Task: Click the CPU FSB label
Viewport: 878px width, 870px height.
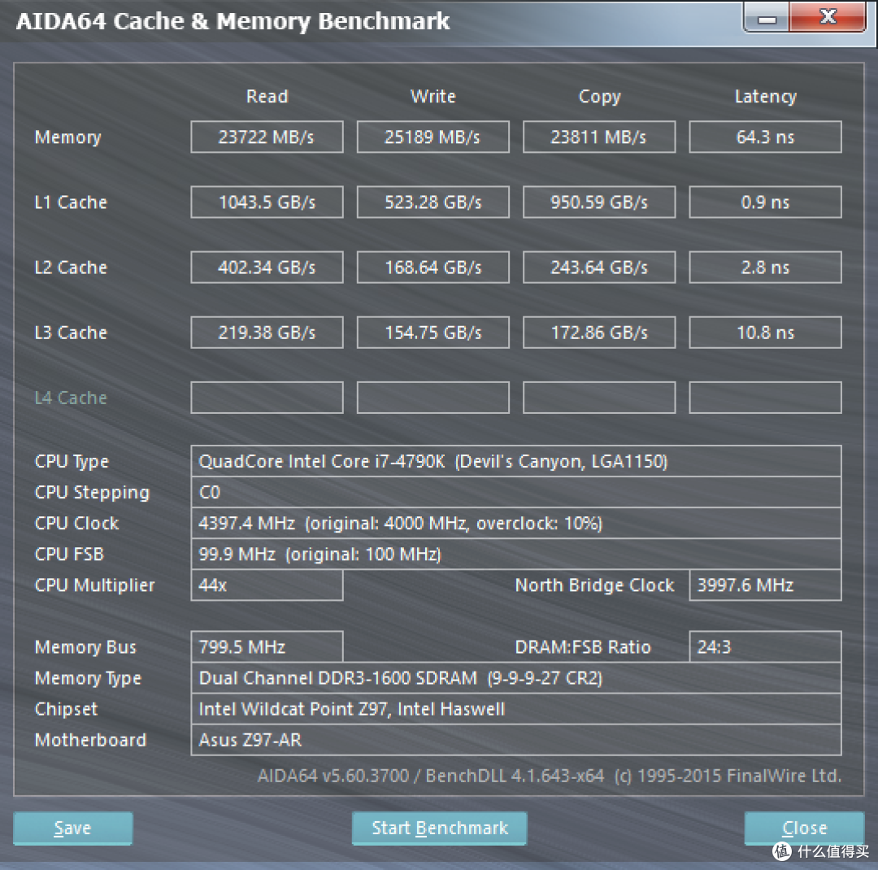Action: click(x=69, y=554)
